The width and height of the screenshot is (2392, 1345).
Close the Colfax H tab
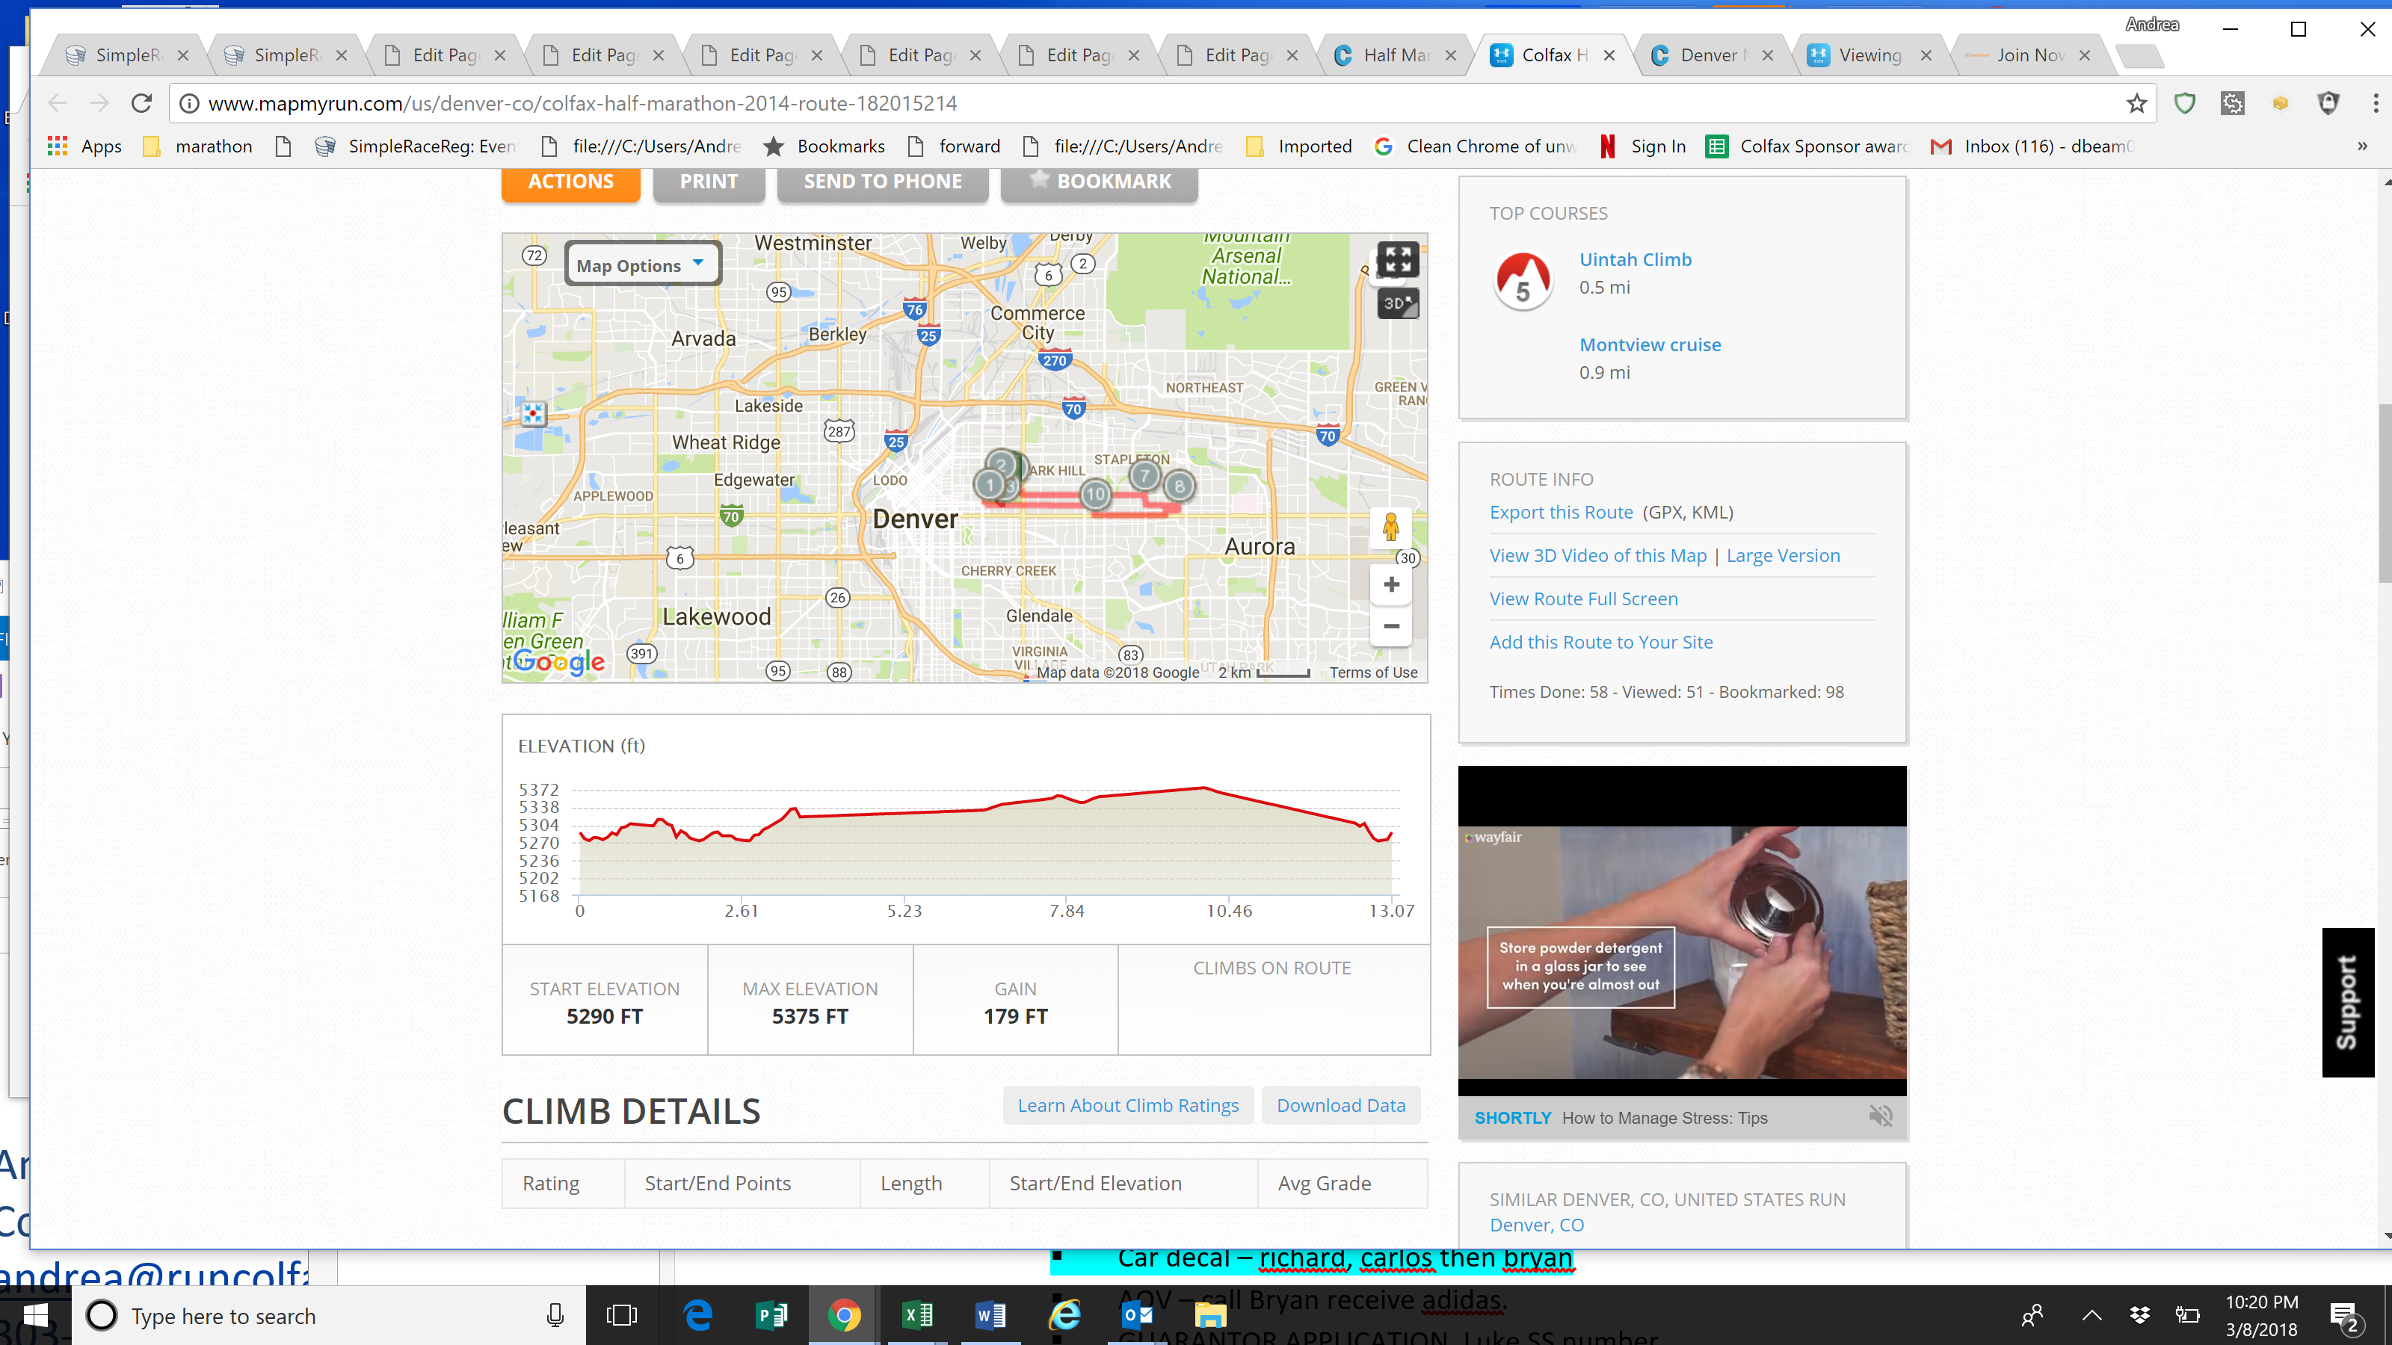coord(1609,56)
